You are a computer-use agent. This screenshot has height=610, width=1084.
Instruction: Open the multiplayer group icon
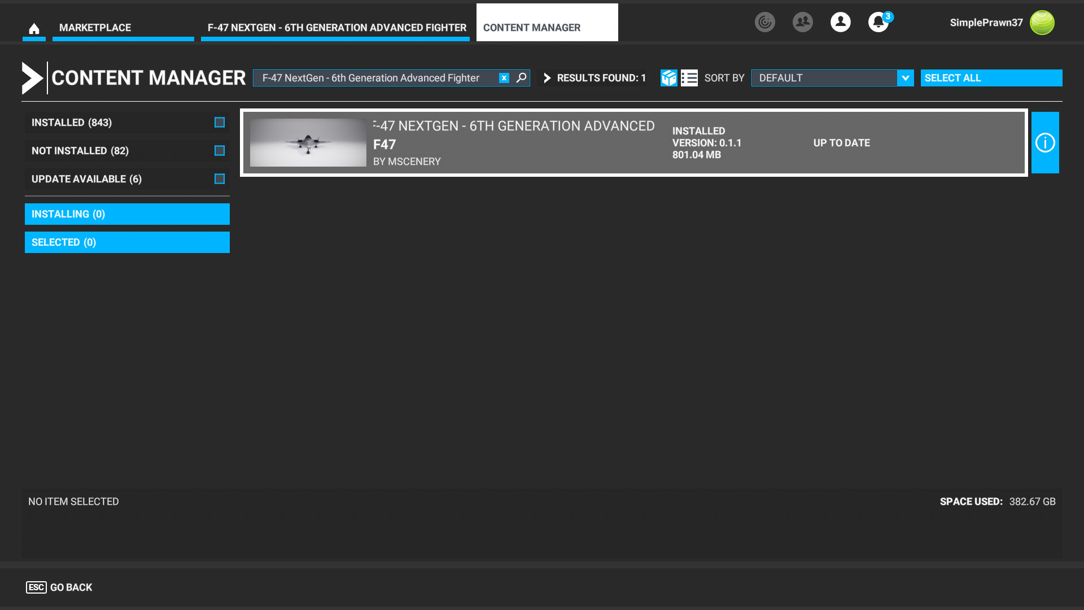pos(802,23)
